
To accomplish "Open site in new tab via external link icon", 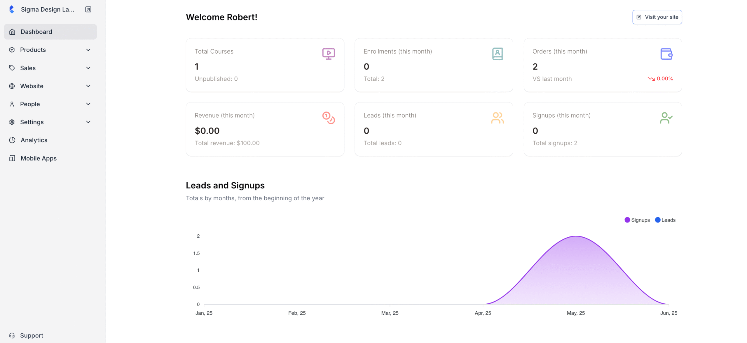I will click(88, 9).
